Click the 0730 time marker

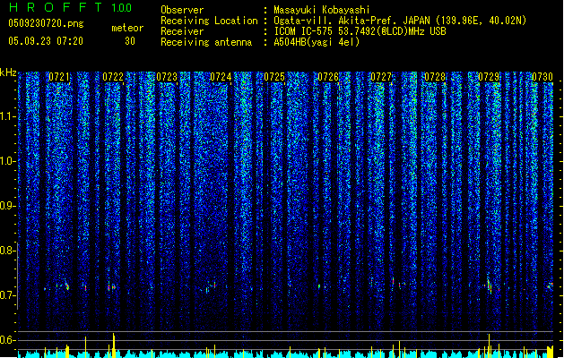pos(542,77)
